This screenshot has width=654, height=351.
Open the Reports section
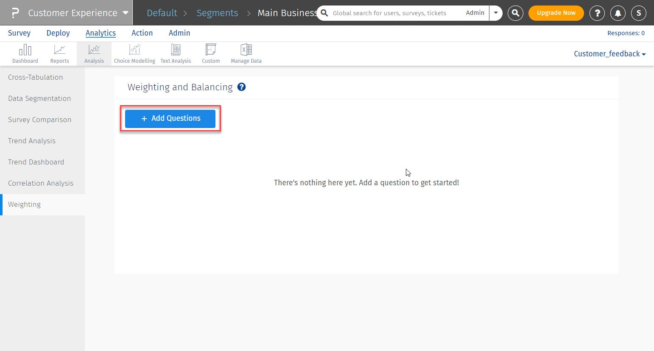pos(59,54)
